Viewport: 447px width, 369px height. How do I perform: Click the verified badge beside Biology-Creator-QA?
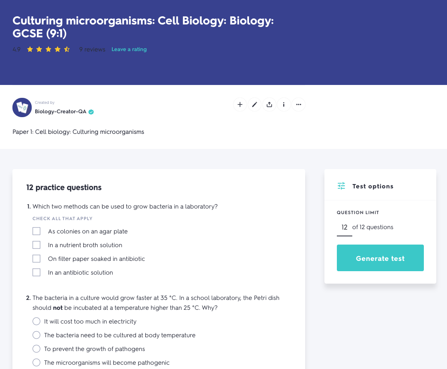[91, 112]
